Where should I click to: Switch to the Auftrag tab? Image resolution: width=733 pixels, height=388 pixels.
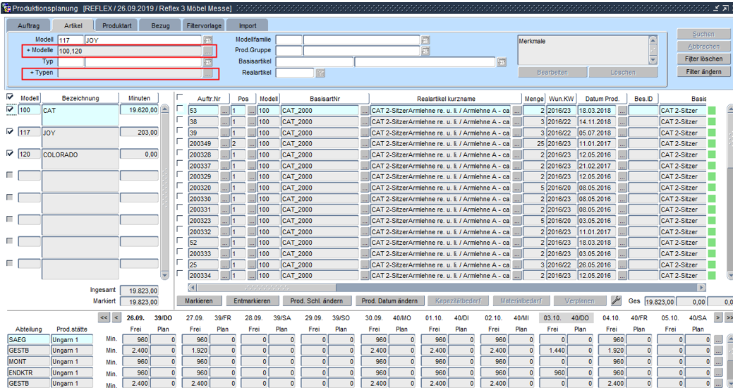click(x=28, y=25)
